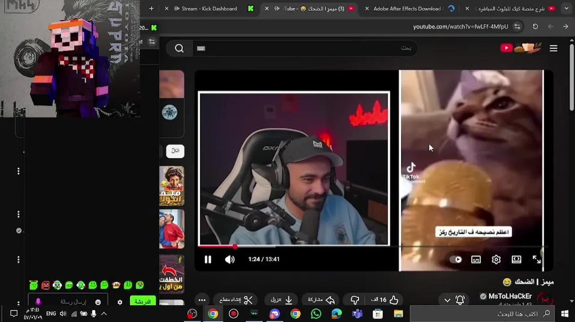Viewport: 575px width, 322px height.
Task: Reload the page with refresh icon
Action: point(535,27)
